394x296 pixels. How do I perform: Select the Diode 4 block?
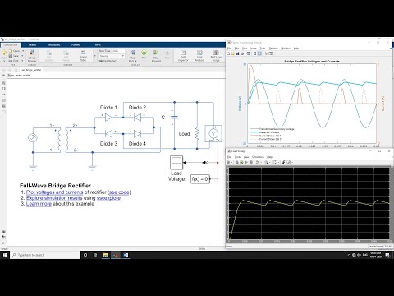137,134
